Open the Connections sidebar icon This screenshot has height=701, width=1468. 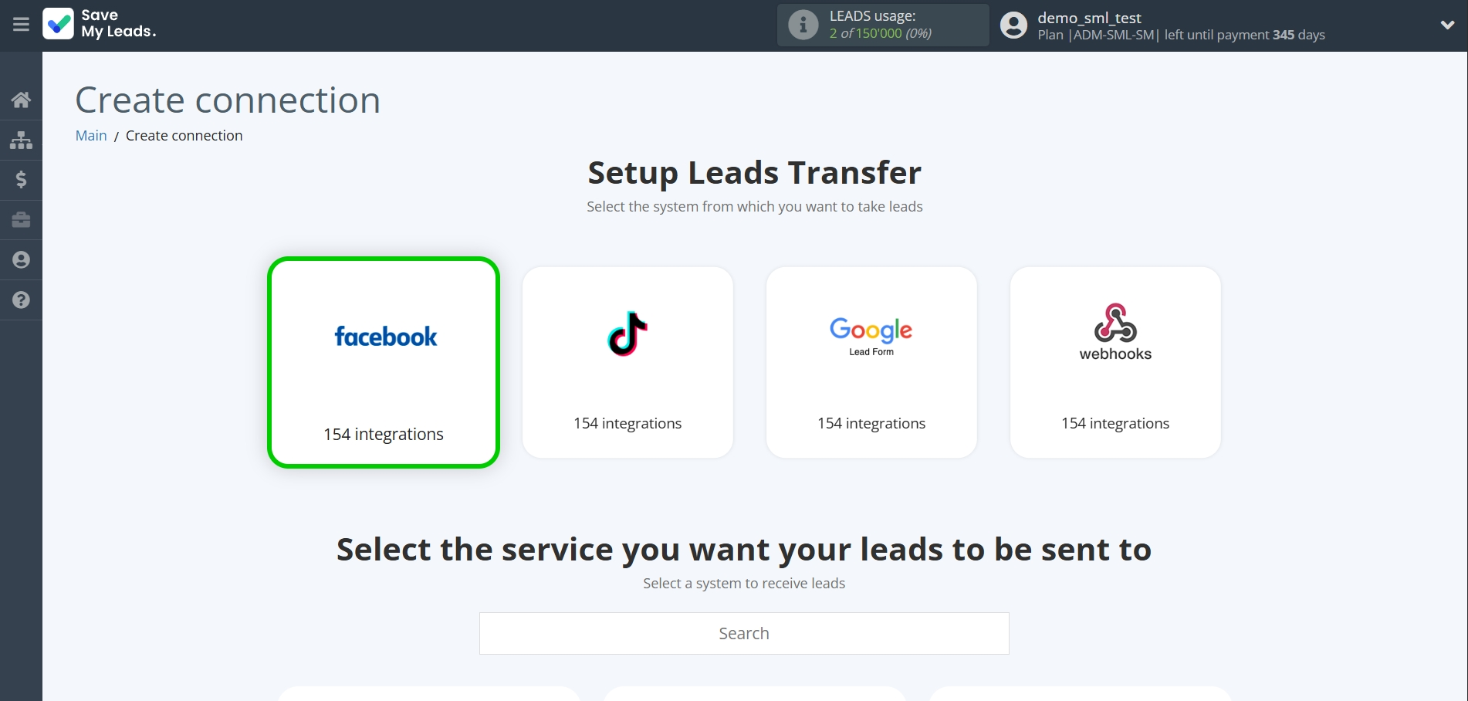[21, 140]
